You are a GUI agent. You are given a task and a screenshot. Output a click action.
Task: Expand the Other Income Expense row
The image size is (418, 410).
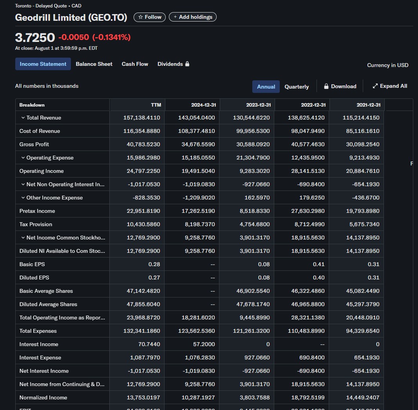pos(23,198)
